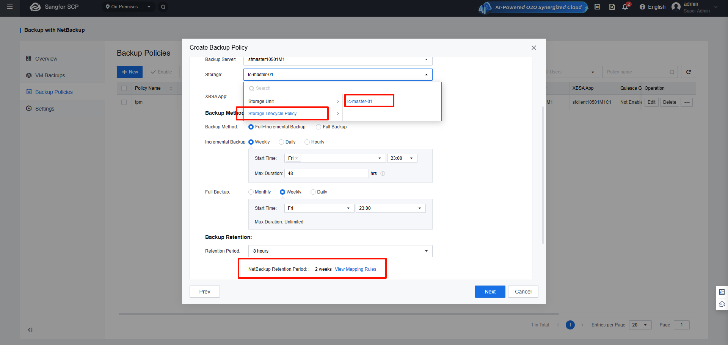This screenshot has width=728, height=345.
Task: Click the Max Duration info icon
Action: click(383, 173)
